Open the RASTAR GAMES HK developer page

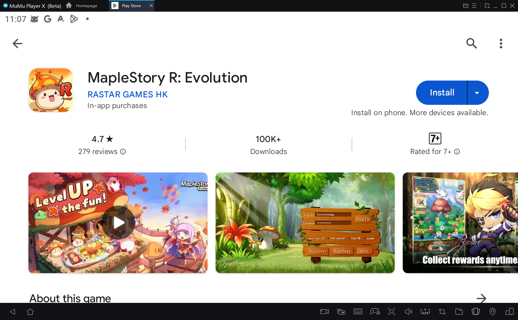point(128,94)
